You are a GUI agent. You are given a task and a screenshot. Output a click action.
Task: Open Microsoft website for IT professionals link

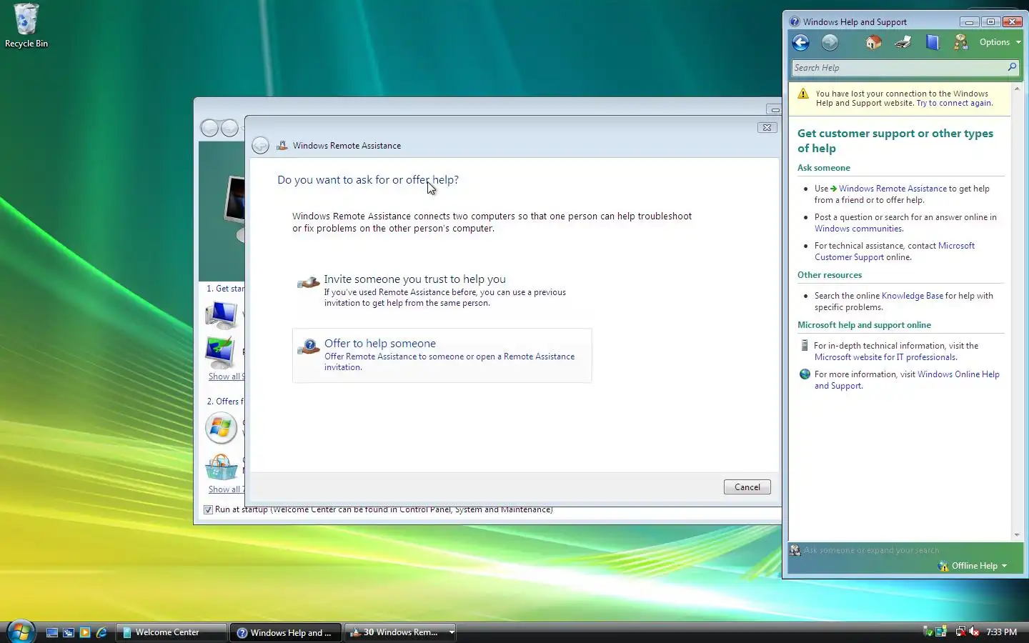885,357
